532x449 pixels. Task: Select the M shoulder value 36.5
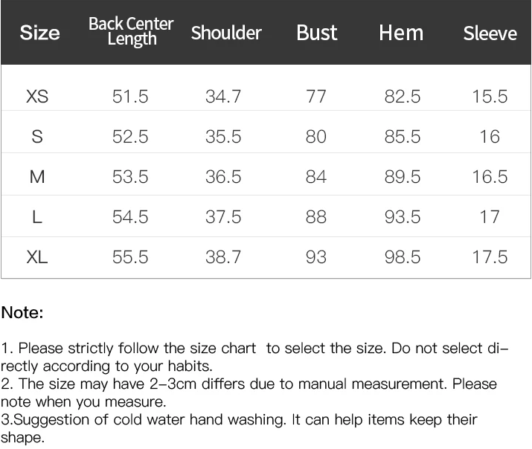coord(223,176)
